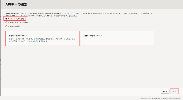The width and height of the screenshot is (183, 100).
Task: Click the 公開キー・ファイルの選択 label text
Action: pyautogui.click(x=18, y=22)
